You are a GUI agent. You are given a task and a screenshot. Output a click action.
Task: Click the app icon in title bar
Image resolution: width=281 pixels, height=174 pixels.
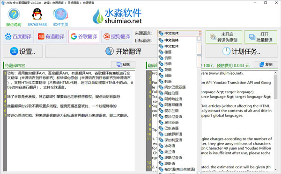(x=3, y=3)
